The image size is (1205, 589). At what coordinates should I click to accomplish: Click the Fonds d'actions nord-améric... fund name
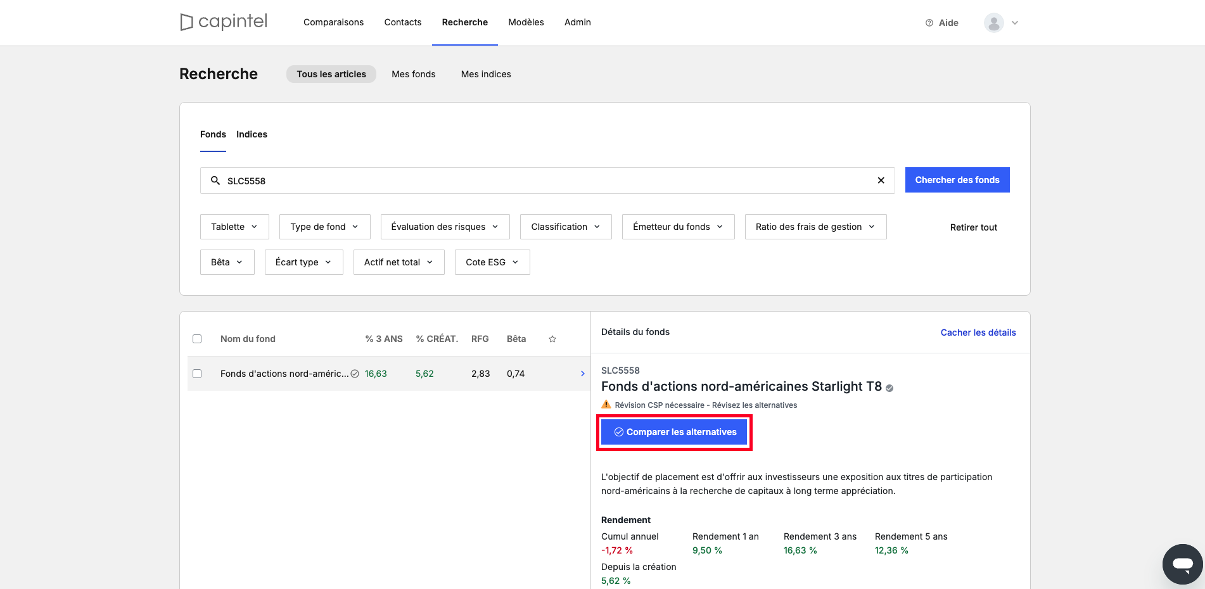pos(284,374)
